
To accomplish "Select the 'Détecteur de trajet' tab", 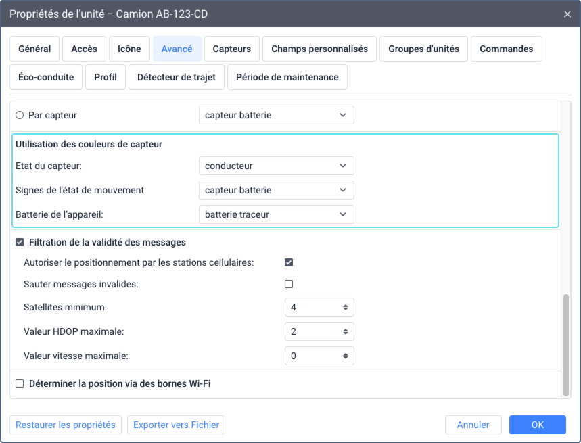I will [x=176, y=77].
